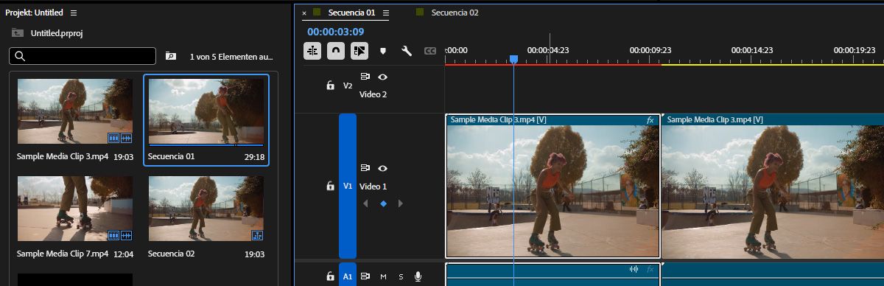
Task: Select second Sample Media Clip 3.mp4 [V] clip
Action: pyautogui.click(x=772, y=186)
